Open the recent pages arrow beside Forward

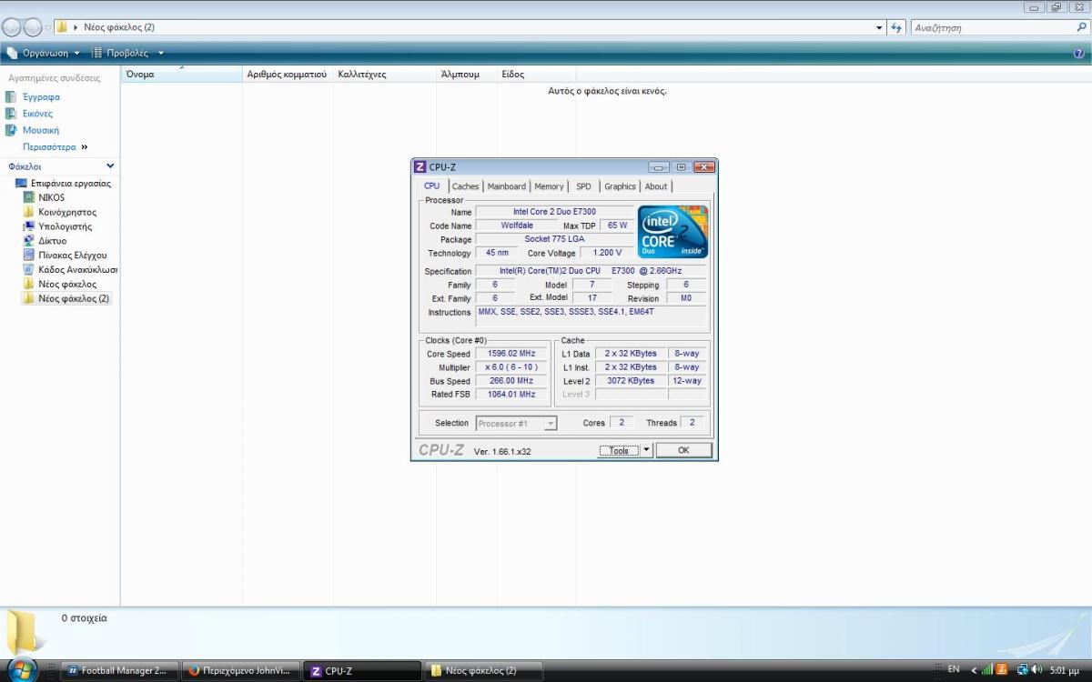(48, 28)
